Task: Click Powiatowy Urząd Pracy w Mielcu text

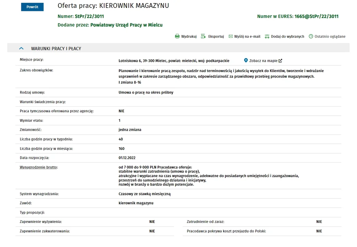Action: 126,25
